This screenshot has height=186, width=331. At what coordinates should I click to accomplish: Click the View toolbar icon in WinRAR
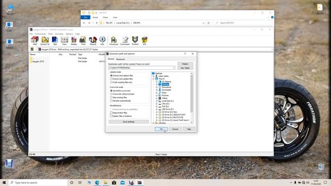point(64,40)
